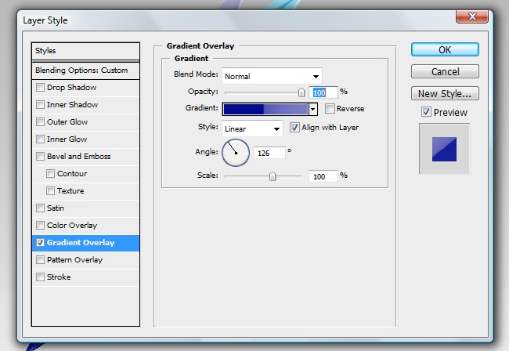Disable the Preview checkbox
Screen dimensions: 509x351
pos(426,112)
